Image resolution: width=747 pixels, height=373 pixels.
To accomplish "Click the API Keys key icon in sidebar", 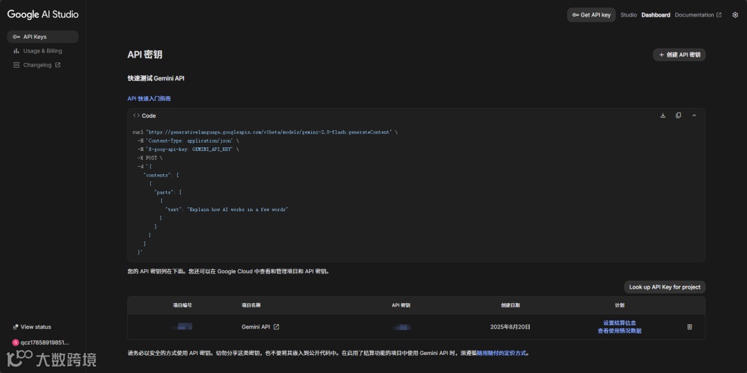I will pos(16,37).
